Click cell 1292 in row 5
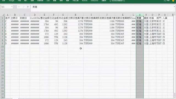Image resolution: width=176 pixels, height=99 pixels. [63, 31]
